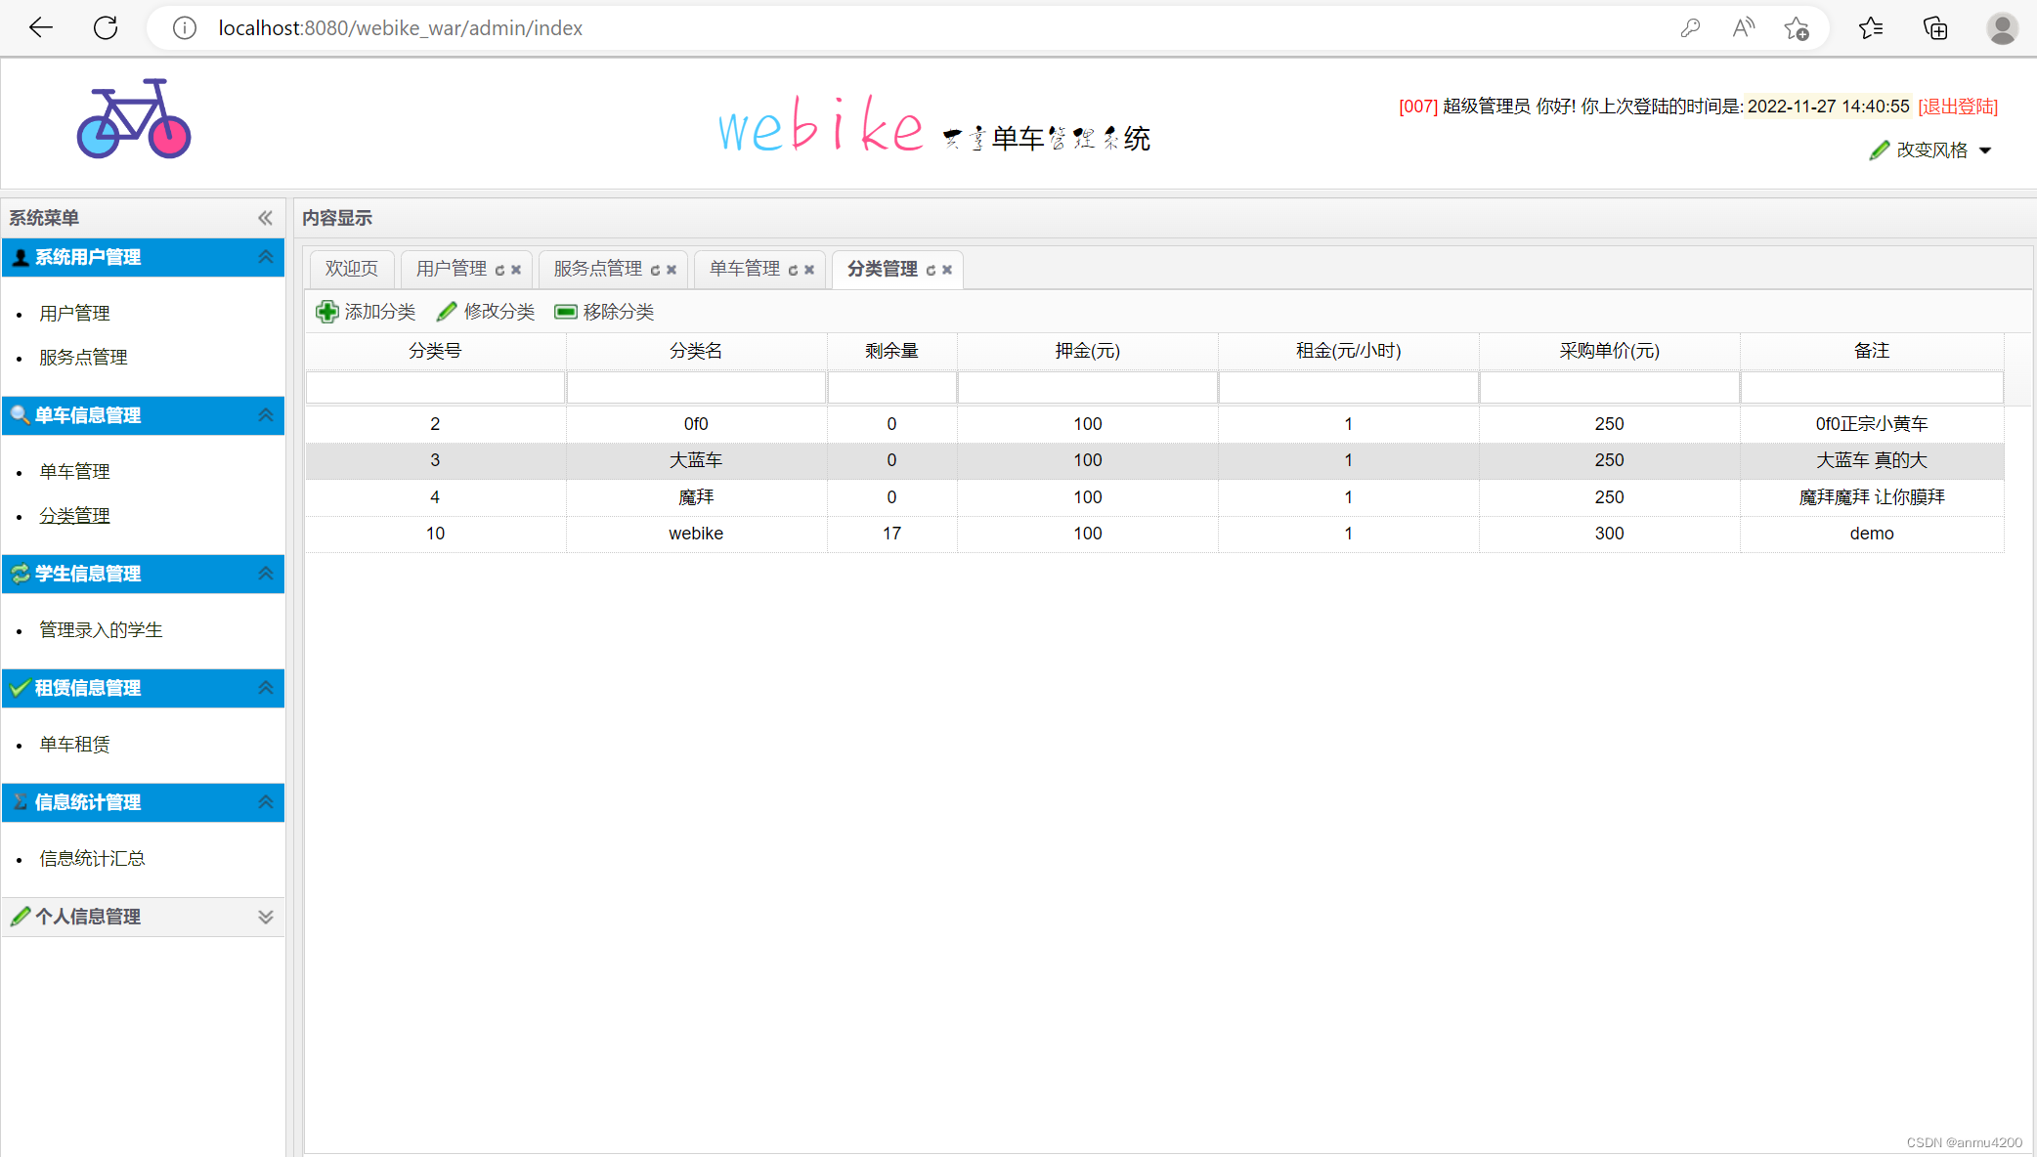The height and width of the screenshot is (1157, 2037).
Task: Click the 个人信息管理 section title
Action: [x=88, y=917]
